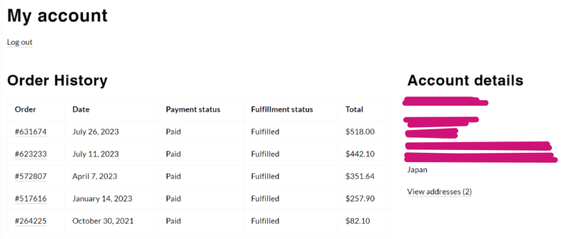Click the Total column header
This screenshot has height=239, width=561.
point(354,109)
